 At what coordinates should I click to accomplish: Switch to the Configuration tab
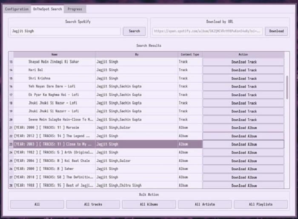click(17, 9)
